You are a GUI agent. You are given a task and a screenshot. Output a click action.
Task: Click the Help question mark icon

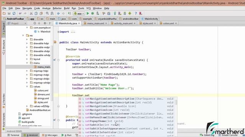[x=136, y=14]
